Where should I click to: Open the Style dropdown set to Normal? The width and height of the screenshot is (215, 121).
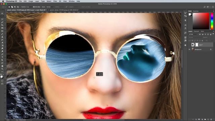[x=50, y=7]
